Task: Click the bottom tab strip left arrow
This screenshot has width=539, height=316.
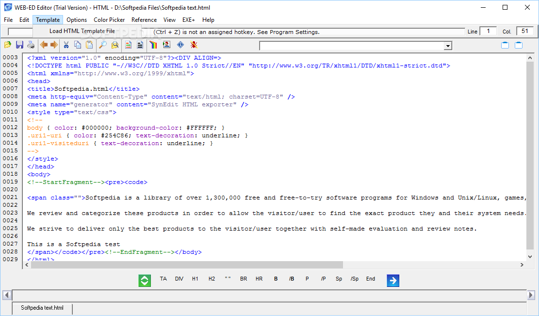Action: (6, 295)
